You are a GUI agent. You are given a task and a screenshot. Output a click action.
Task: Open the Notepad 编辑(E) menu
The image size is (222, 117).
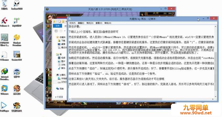(x=81, y=23)
